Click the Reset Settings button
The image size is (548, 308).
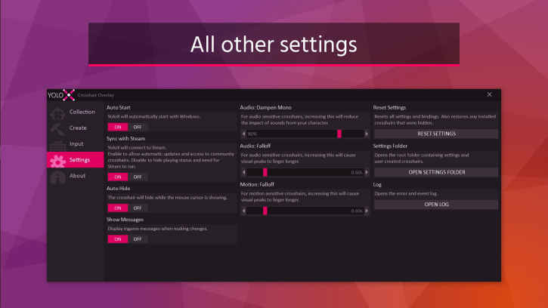click(x=436, y=134)
